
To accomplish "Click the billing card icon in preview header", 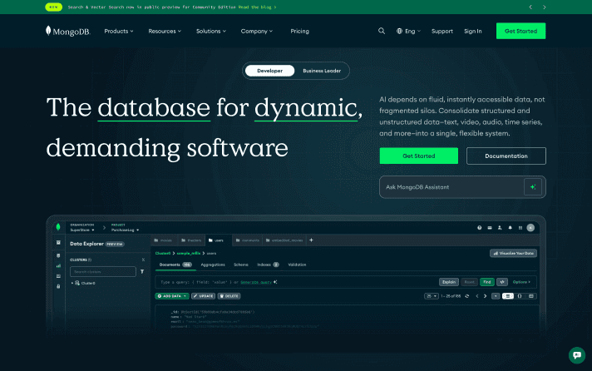I will [490, 228].
